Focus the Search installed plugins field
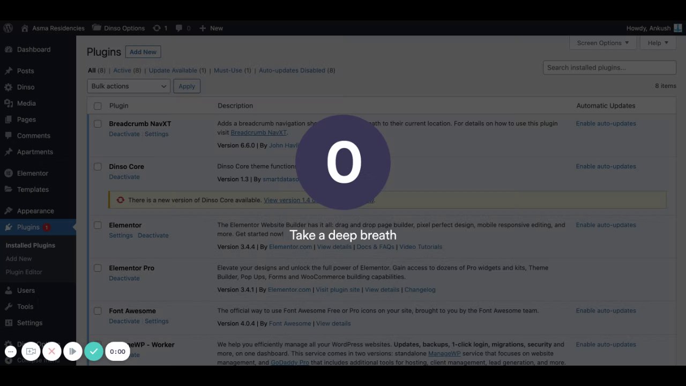 (x=609, y=68)
